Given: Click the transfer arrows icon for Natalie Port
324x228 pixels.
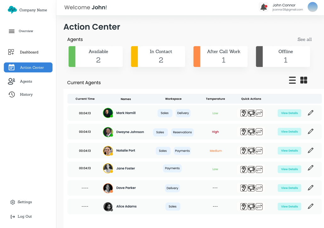Looking at the screenshot, I should coord(259,151).
